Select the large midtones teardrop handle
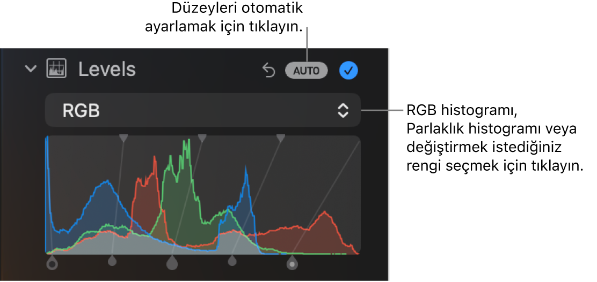 point(172,262)
